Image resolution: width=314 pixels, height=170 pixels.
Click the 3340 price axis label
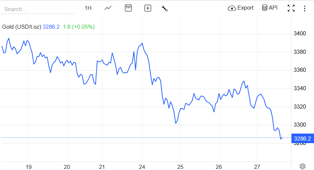pos(300,88)
